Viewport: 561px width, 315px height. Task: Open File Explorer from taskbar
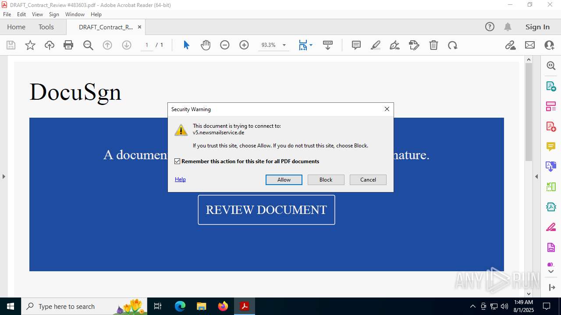coord(201,306)
